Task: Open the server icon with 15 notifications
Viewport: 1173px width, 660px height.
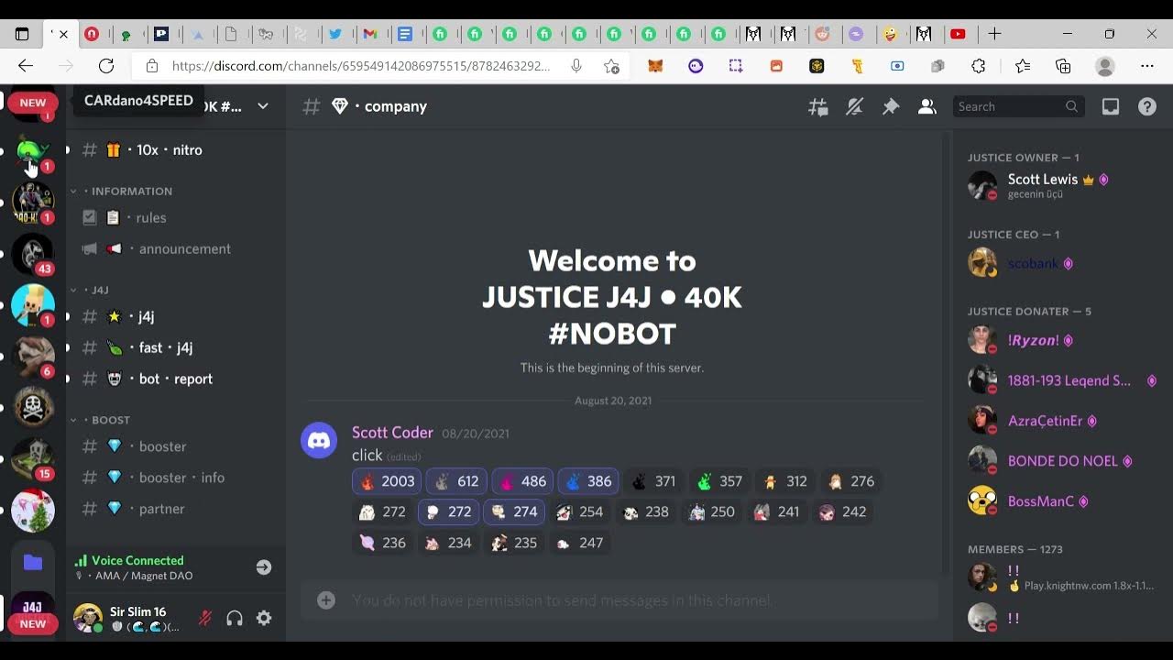Action: pyautogui.click(x=33, y=459)
